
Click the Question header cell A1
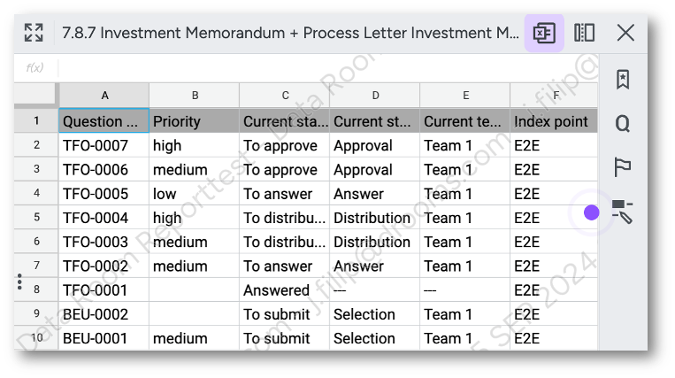(x=104, y=121)
